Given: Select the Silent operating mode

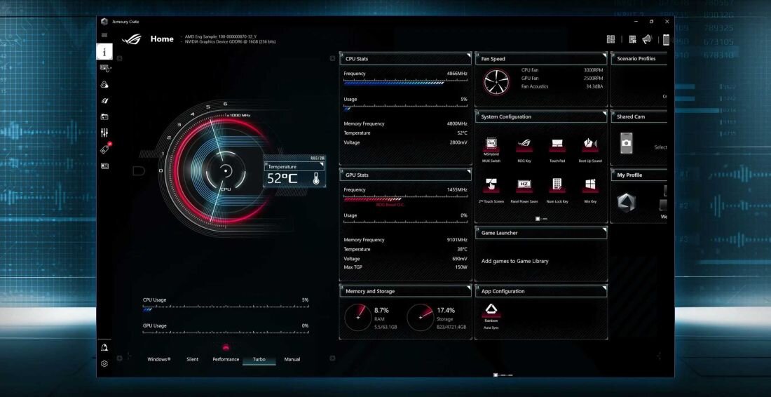Looking at the screenshot, I should (192, 359).
